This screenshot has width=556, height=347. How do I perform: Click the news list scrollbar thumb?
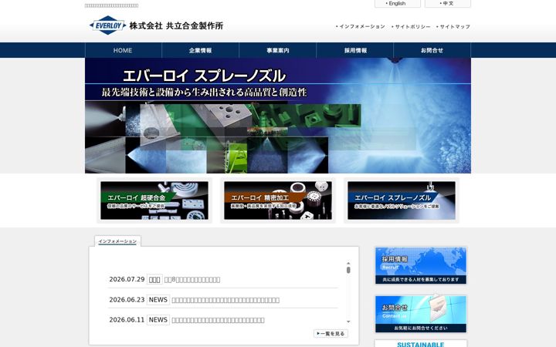pos(348,270)
